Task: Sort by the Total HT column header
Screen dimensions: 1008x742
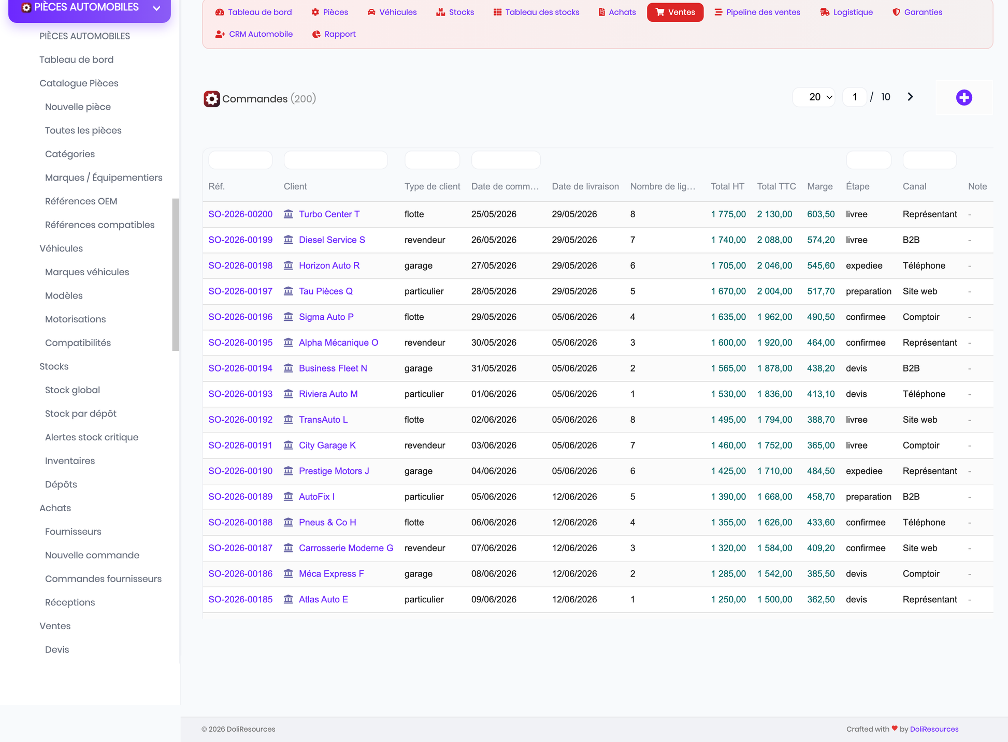Action: tap(727, 186)
